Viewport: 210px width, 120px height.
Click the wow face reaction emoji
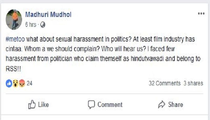(x=15, y=84)
